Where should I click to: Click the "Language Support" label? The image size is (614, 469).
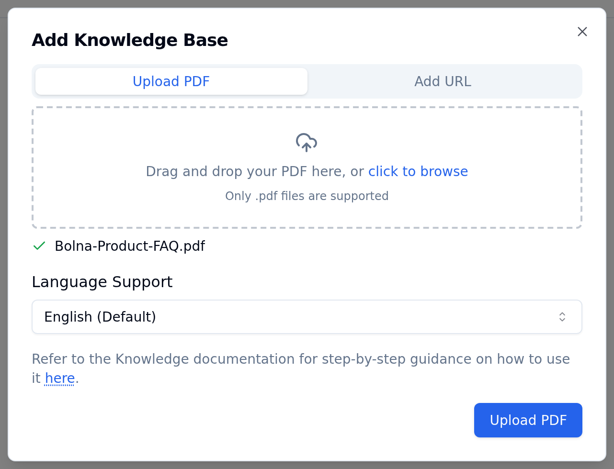pyautogui.click(x=102, y=282)
